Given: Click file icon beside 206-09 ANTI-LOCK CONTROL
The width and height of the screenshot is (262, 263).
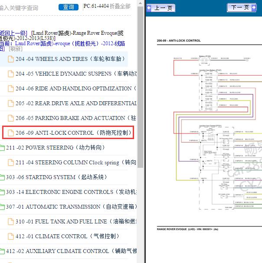Looking at the screenshot, I should tap(11, 133).
